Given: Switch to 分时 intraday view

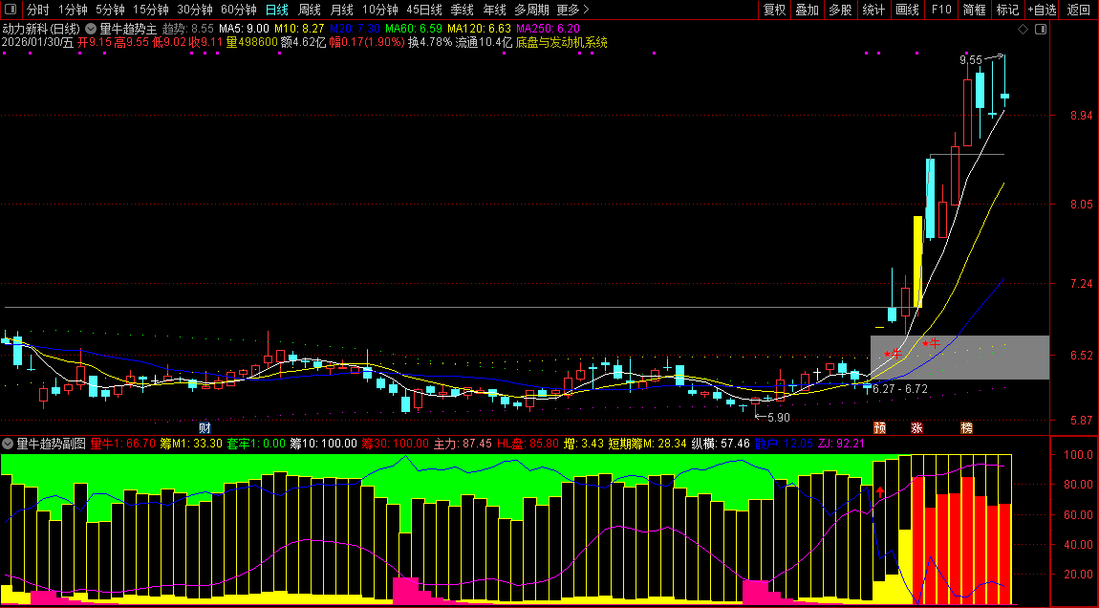Looking at the screenshot, I should [38, 10].
